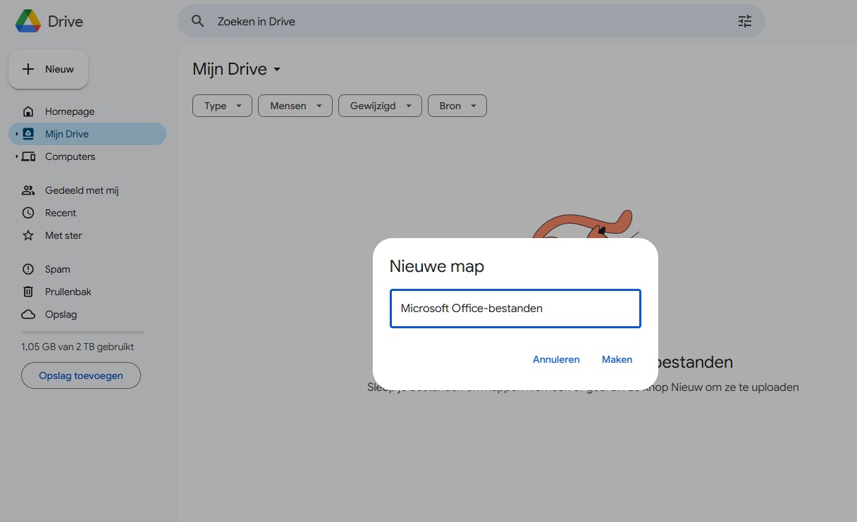Open Met ster section

[x=87, y=235]
